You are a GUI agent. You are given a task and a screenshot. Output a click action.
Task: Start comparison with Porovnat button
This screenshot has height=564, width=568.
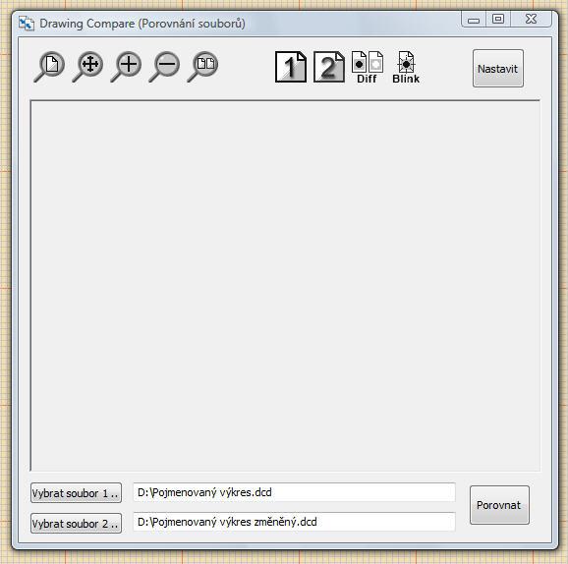coord(499,505)
